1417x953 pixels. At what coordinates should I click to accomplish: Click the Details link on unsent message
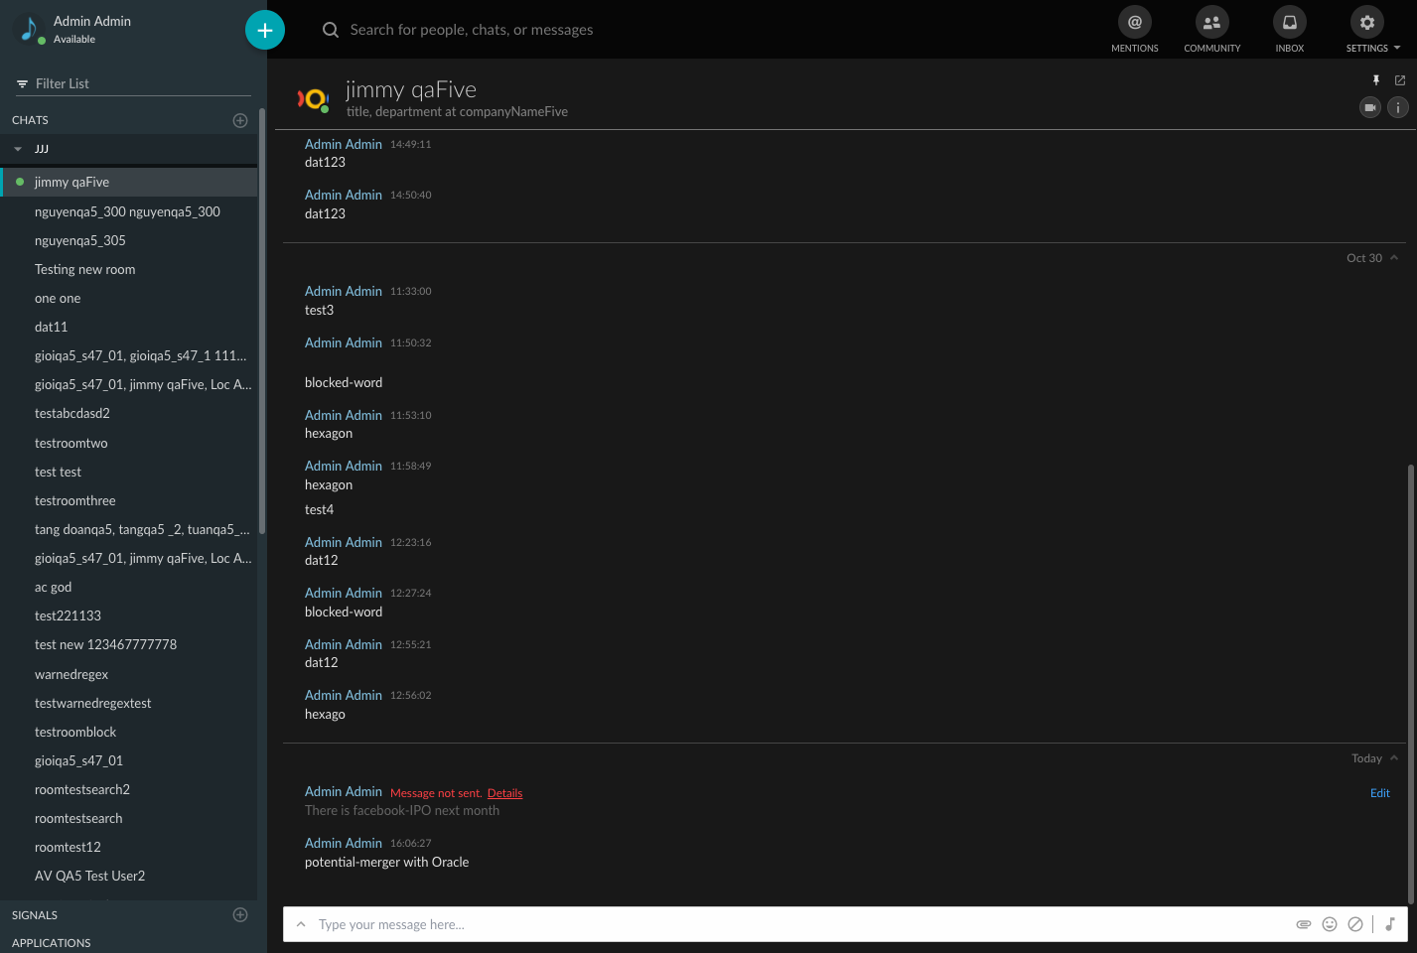pyautogui.click(x=504, y=793)
